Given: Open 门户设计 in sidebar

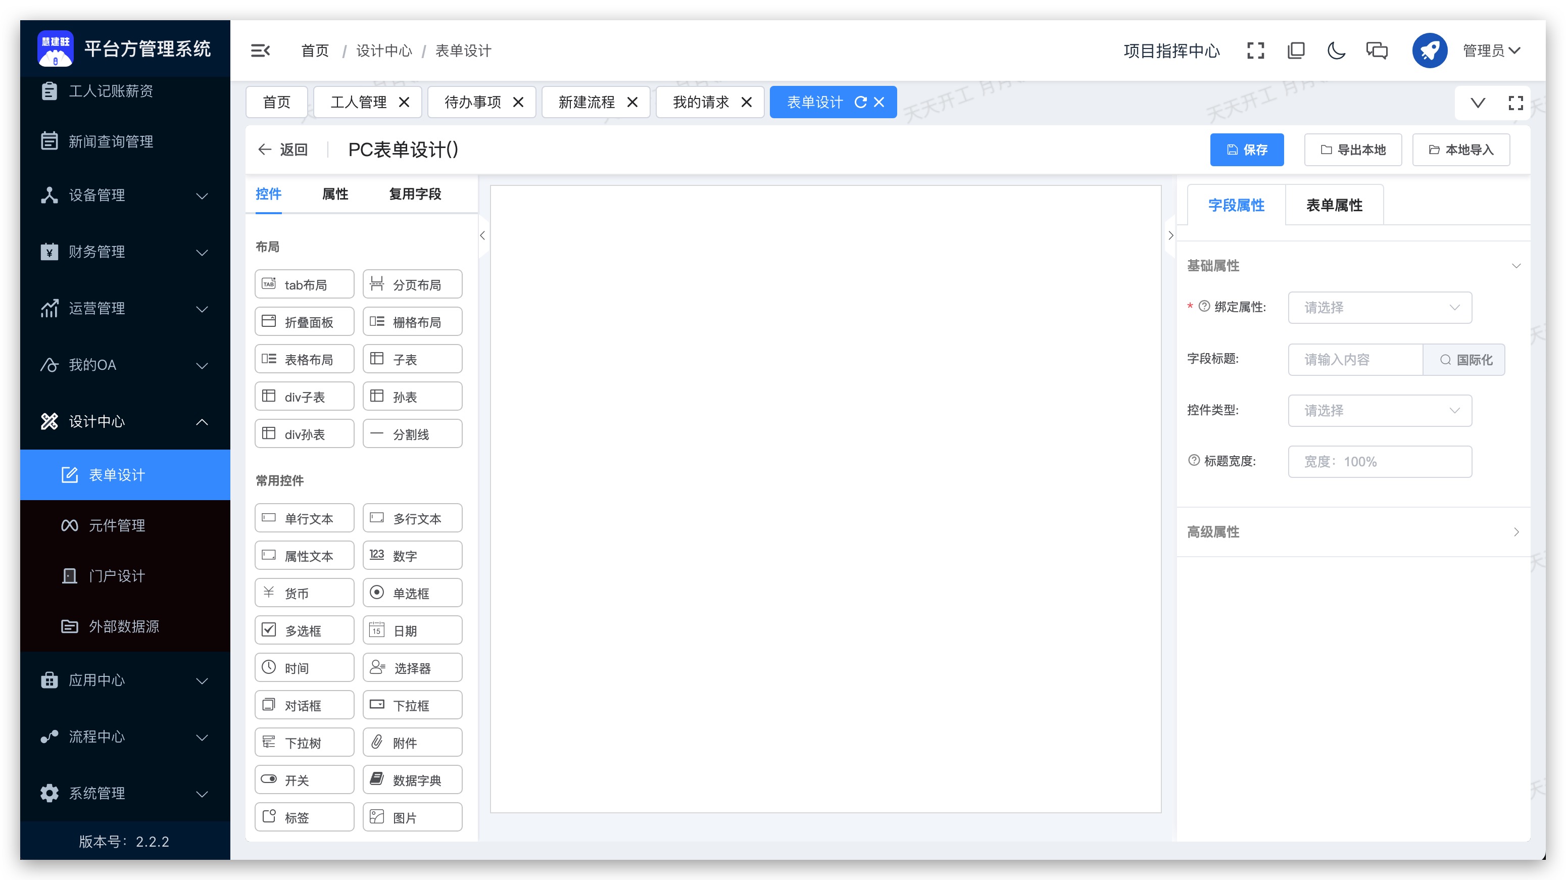Looking at the screenshot, I should tap(125, 575).
